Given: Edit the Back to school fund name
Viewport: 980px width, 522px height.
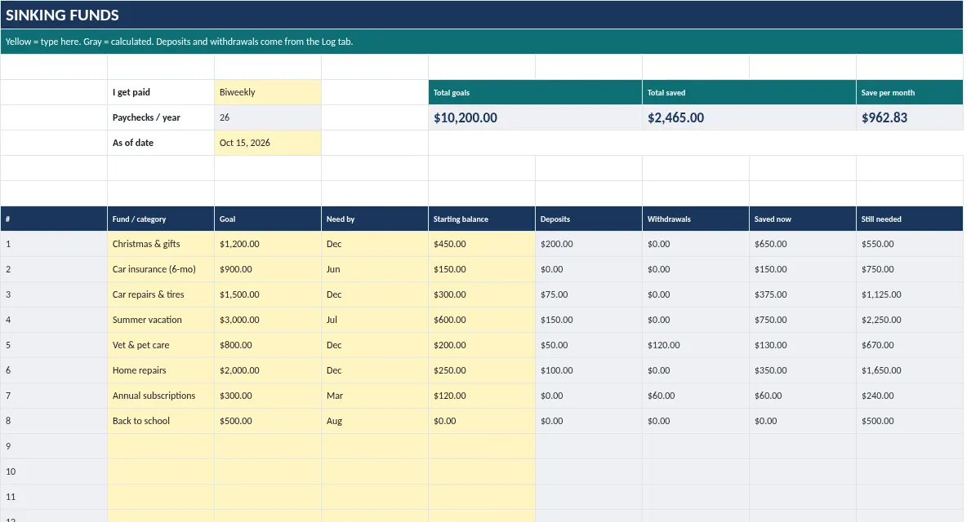Looking at the screenshot, I should coord(161,421).
